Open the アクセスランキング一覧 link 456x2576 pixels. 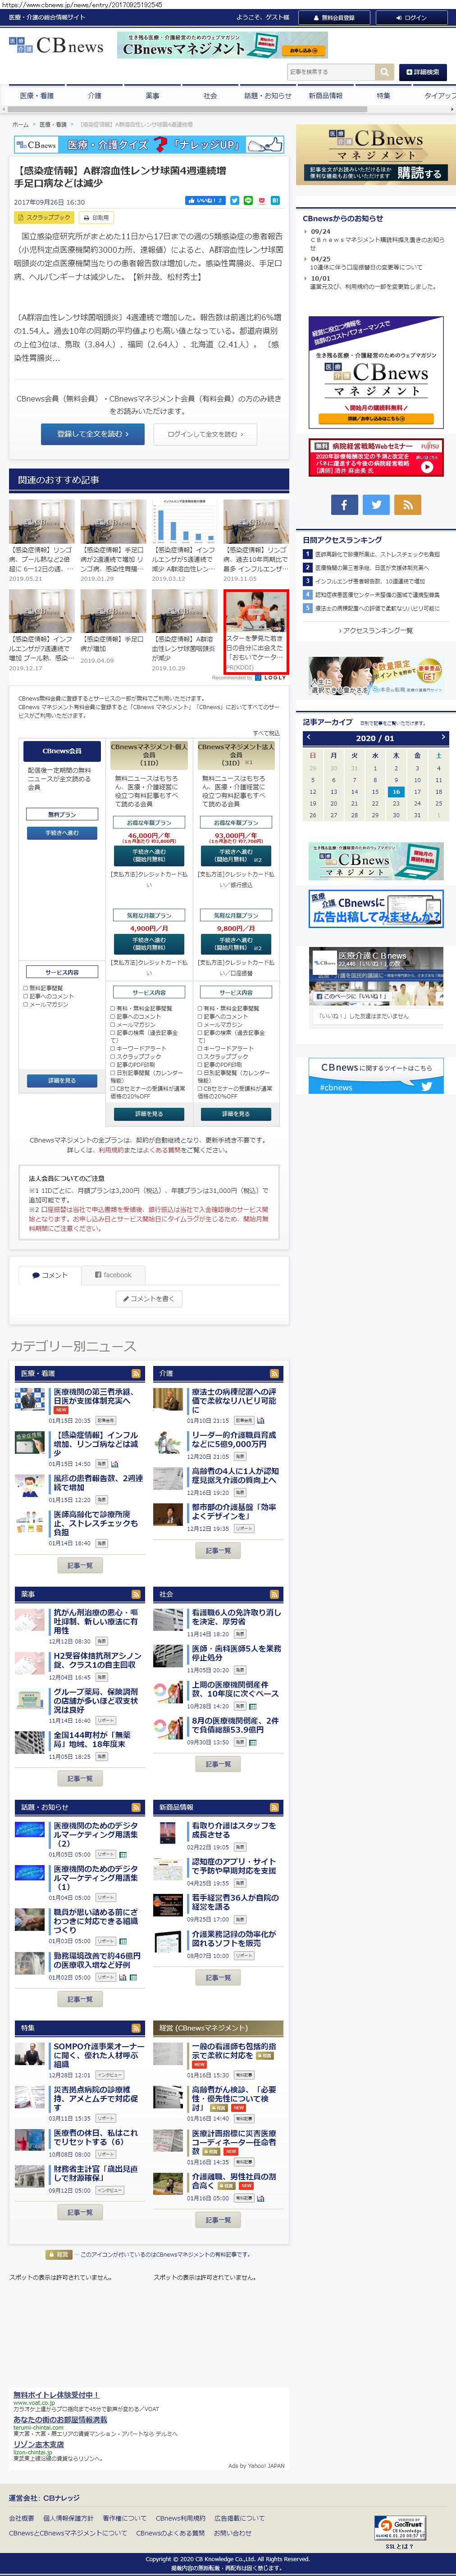[375, 631]
